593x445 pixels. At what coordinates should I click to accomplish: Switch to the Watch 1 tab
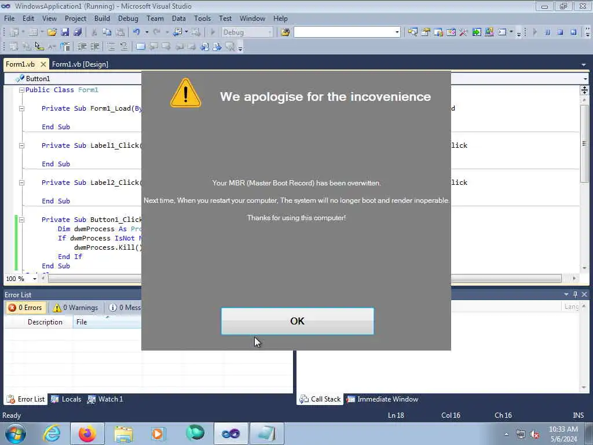pyautogui.click(x=105, y=399)
